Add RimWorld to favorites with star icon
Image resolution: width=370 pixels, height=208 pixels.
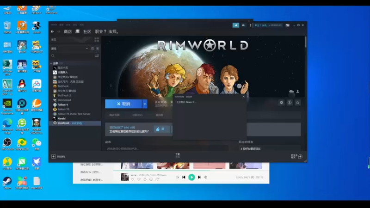click(x=298, y=103)
